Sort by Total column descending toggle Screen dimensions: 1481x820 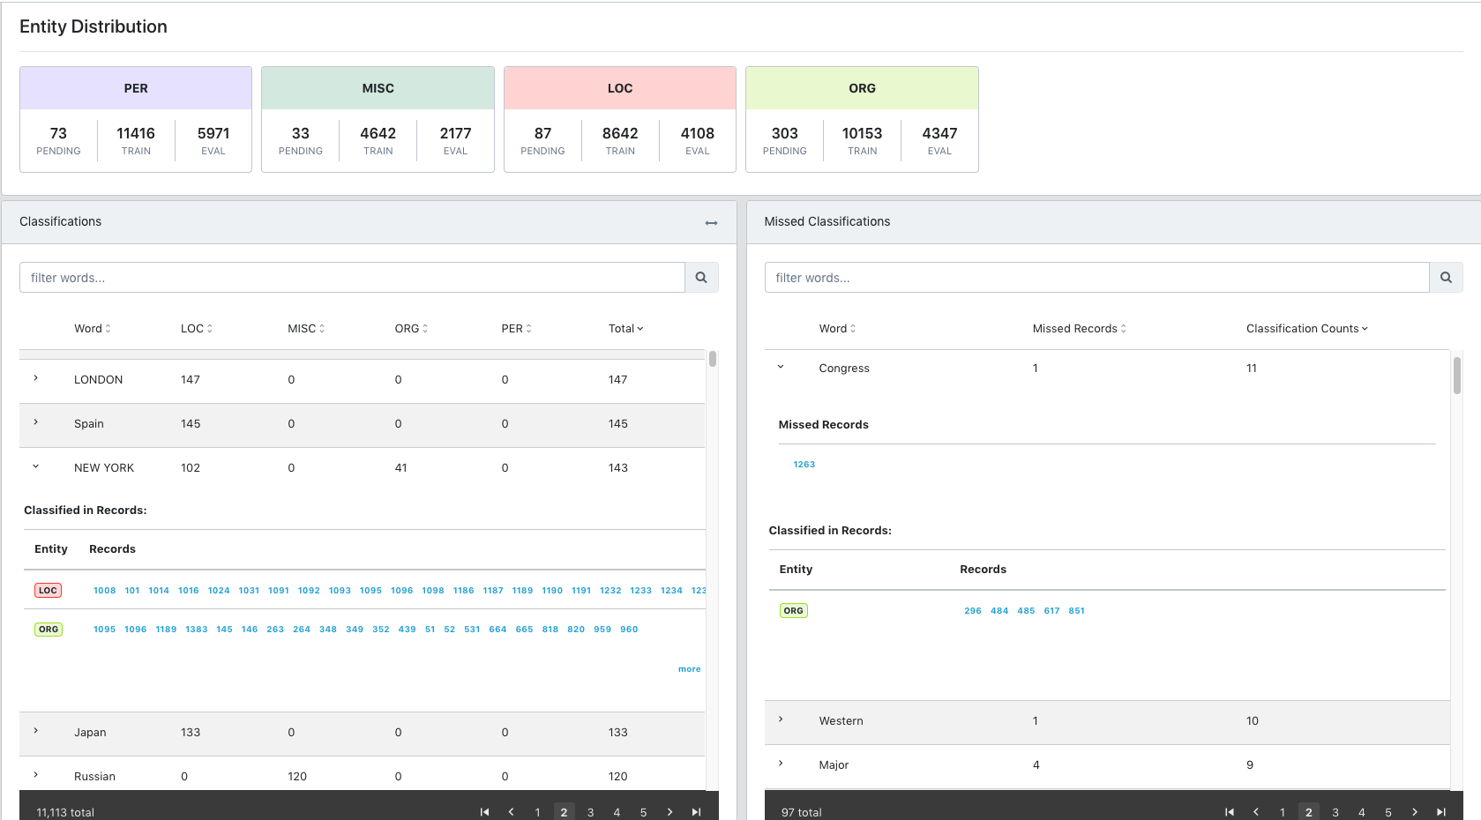pos(625,329)
